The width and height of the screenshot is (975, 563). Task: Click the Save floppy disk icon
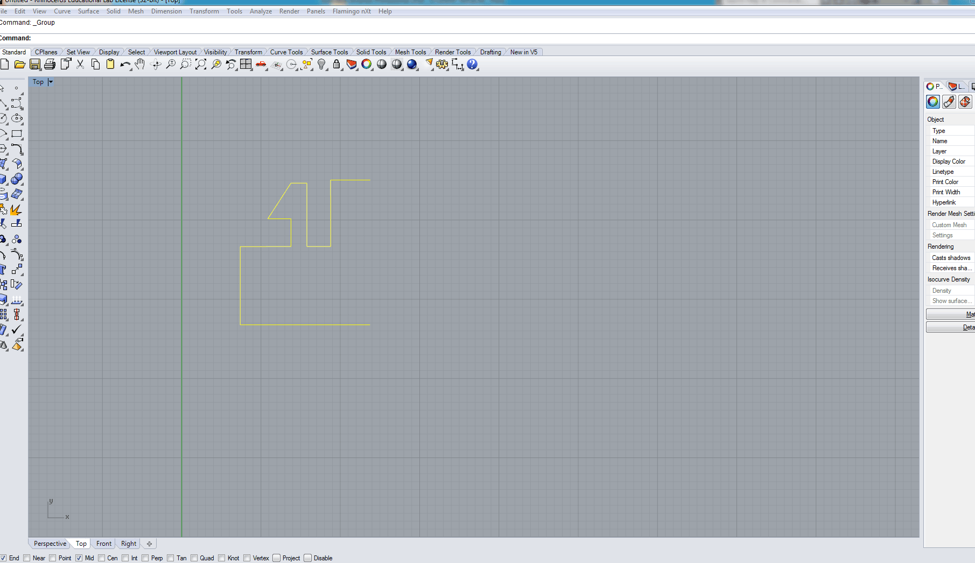click(35, 65)
